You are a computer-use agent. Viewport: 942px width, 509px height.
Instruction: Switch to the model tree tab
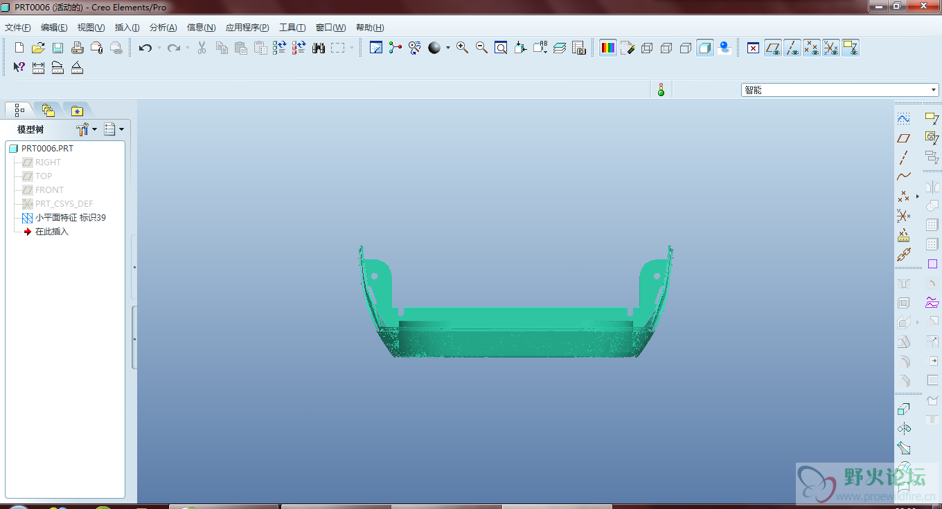18,110
